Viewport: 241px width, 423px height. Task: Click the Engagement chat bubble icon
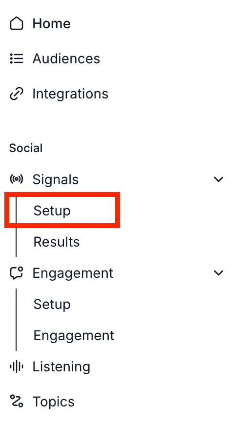click(17, 273)
